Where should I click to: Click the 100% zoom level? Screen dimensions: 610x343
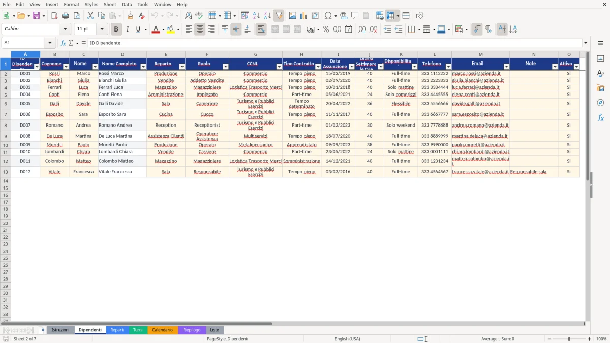pyautogui.click(x=601, y=339)
